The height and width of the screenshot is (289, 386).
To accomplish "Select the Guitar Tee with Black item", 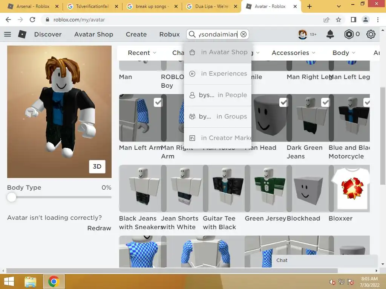I will tap(224, 189).
